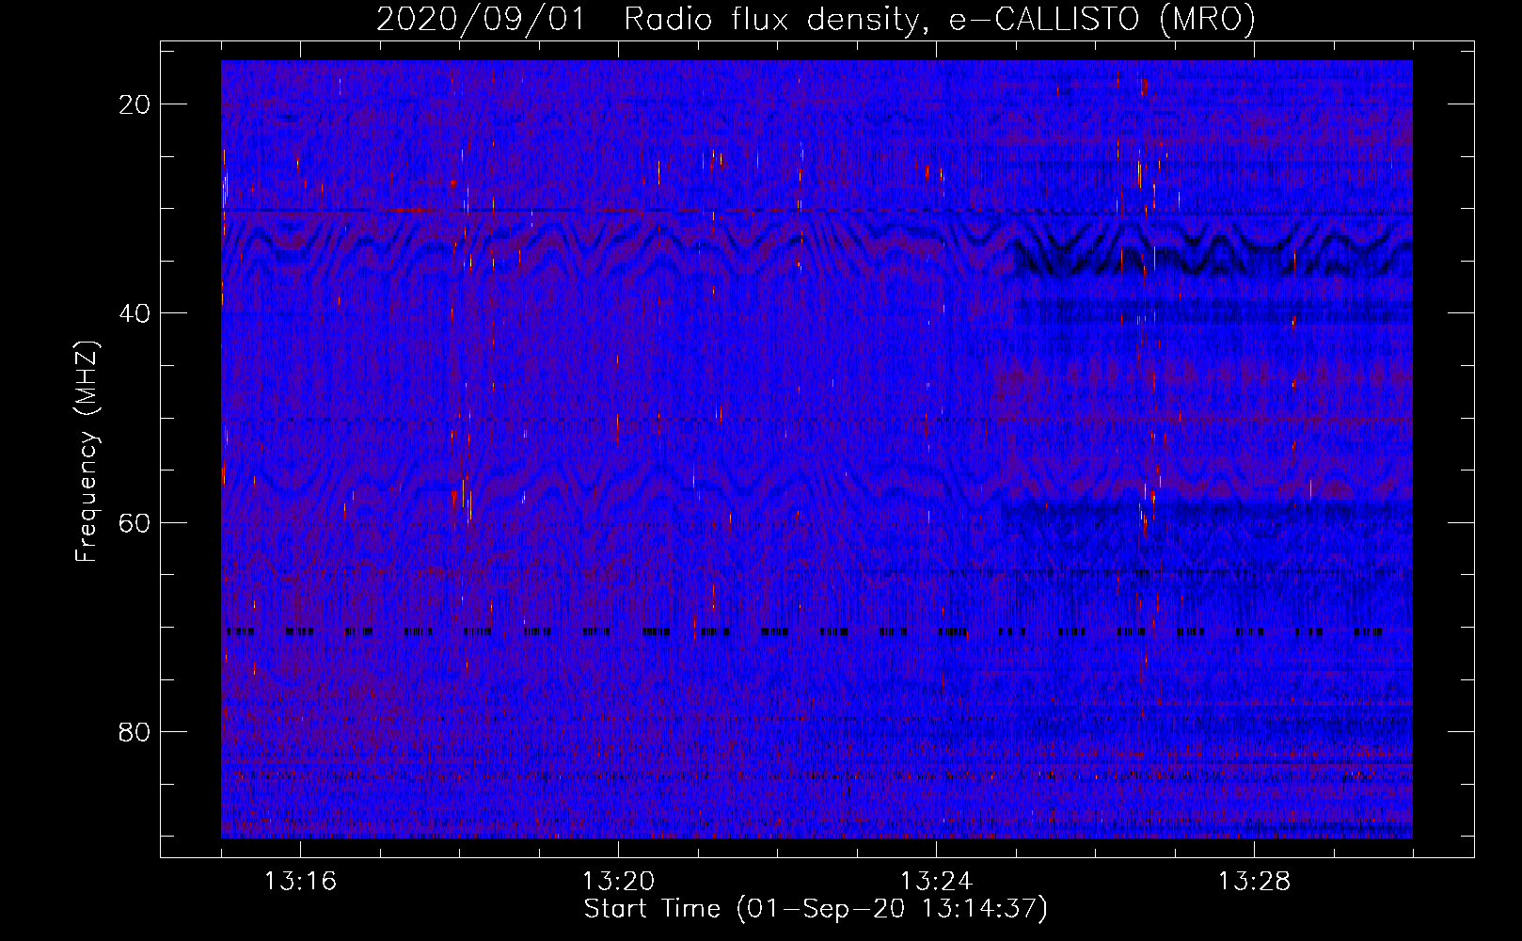Click the 'Start Time (01-Sep-20 13:14:37)' label
Screen dimensions: 1522x941
tap(816, 909)
